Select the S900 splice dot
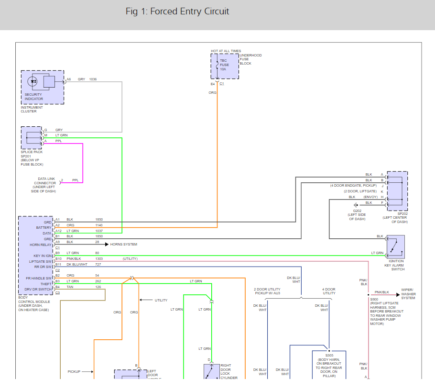This screenshot has height=391, width=435. 369,295
